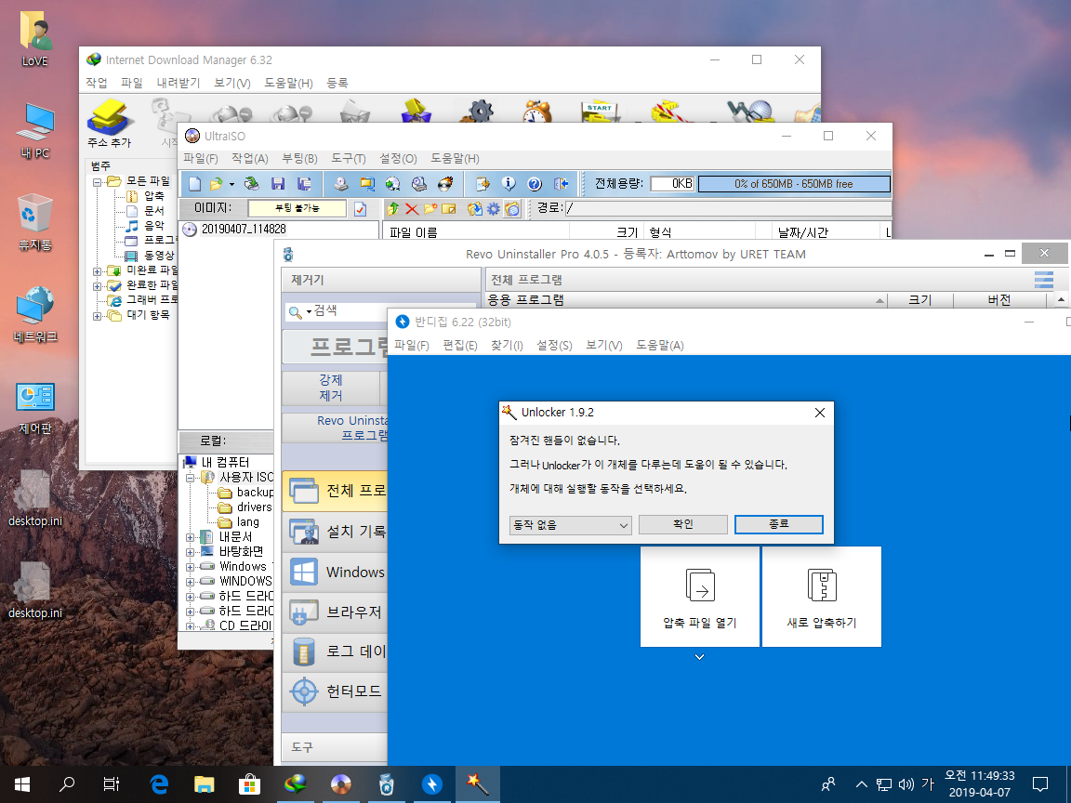Click 주소 추가 in IDM toolbar

click(110, 125)
